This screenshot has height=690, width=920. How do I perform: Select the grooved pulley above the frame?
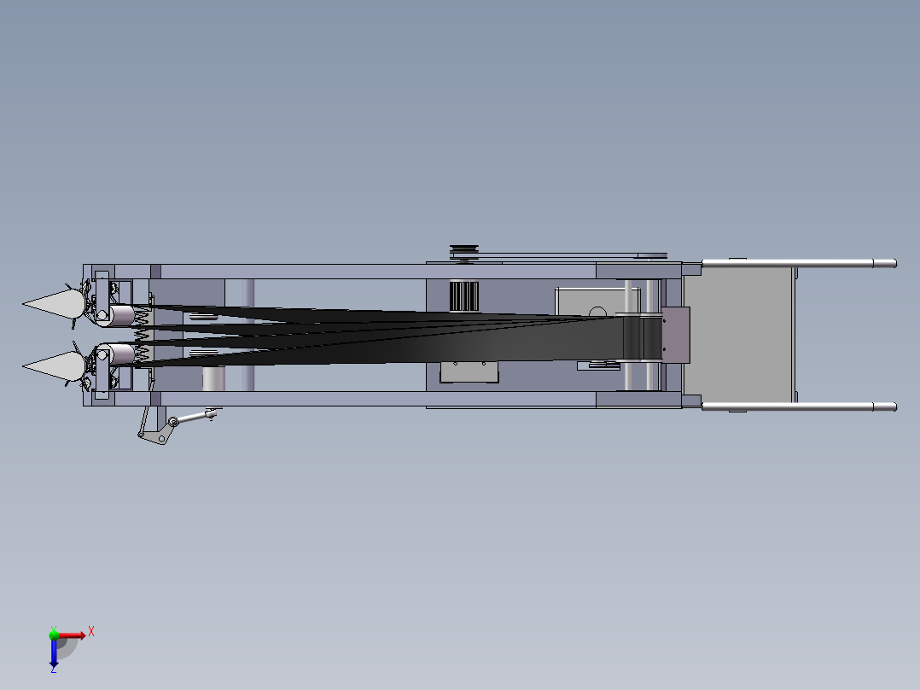[464, 253]
